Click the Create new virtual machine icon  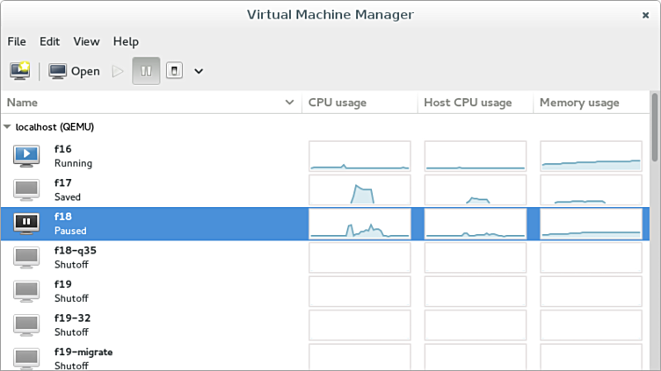19,71
